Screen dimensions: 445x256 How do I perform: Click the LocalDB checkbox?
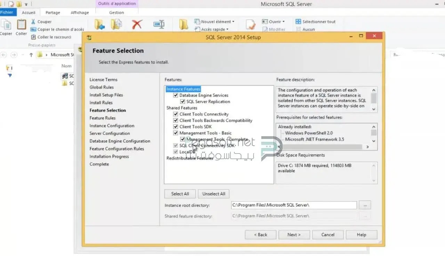(x=176, y=152)
